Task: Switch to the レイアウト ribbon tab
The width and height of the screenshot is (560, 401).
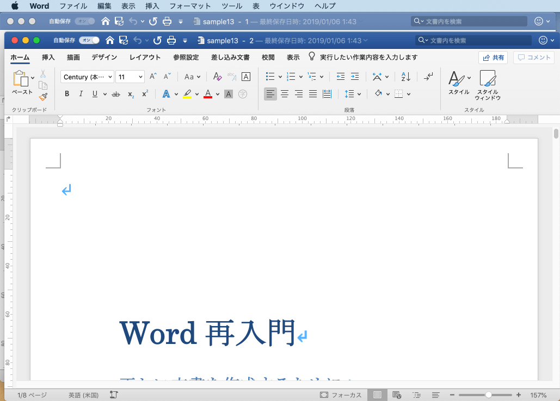Action: coord(145,58)
